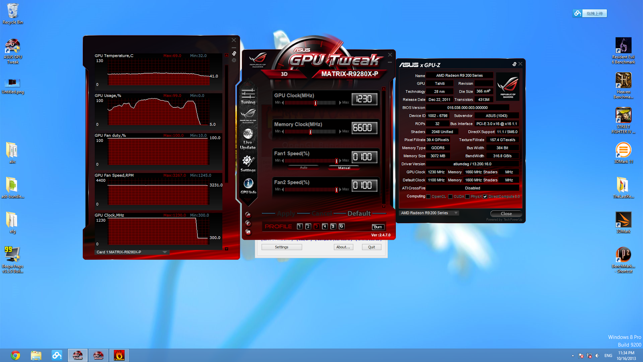Open Heaven Benchmark desktop shortcut
The image size is (643, 362).
pyautogui.click(x=623, y=86)
